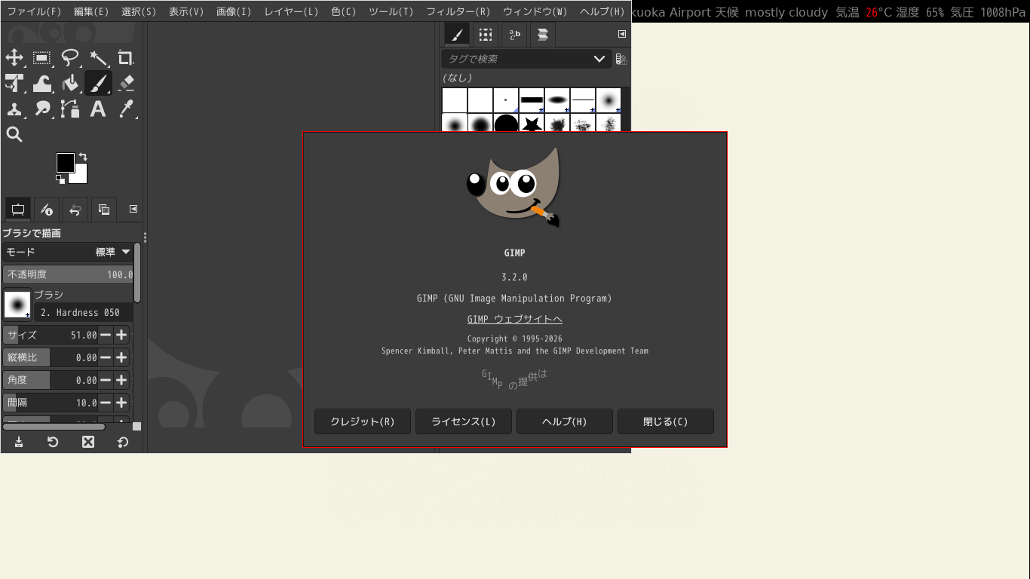Click the brush name field Hardness 050

tap(84, 312)
